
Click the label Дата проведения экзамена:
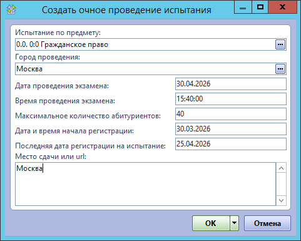point(62,86)
